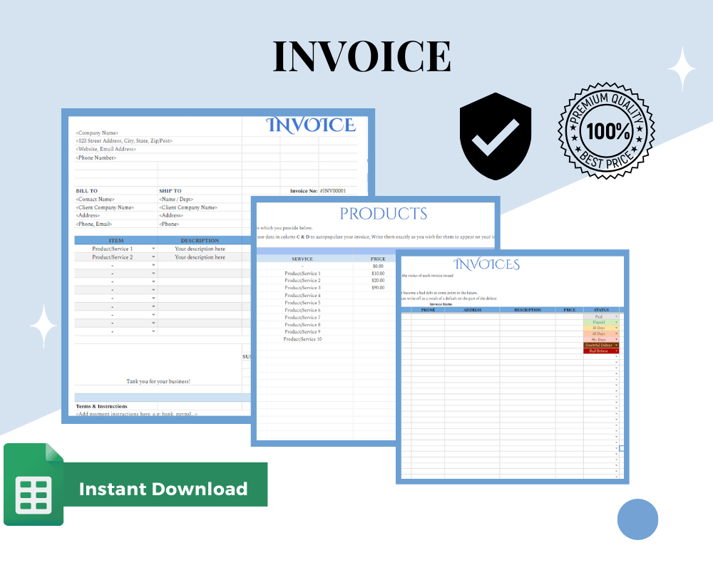The height and width of the screenshot is (570, 713).
Task: Click the PHONE column header in Invoices sheet
Action: [428, 310]
